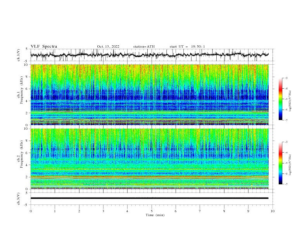Click the time axis tick label '5'
The height and width of the screenshot is (237, 307).
(152, 211)
